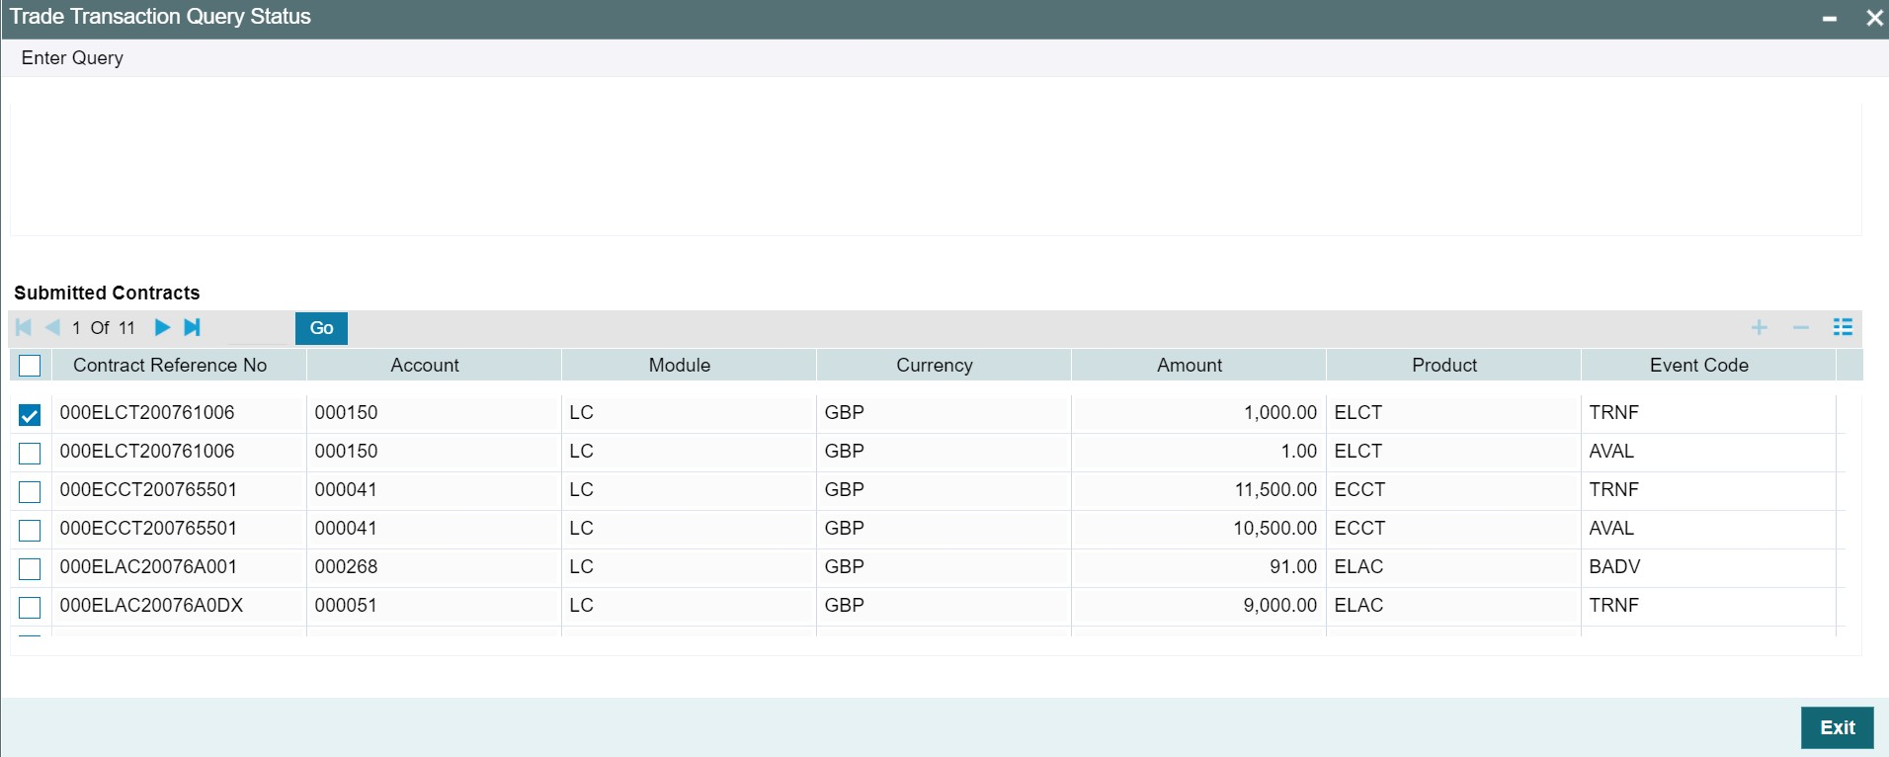
Task: Click the page number input field
Action: (x=259, y=328)
